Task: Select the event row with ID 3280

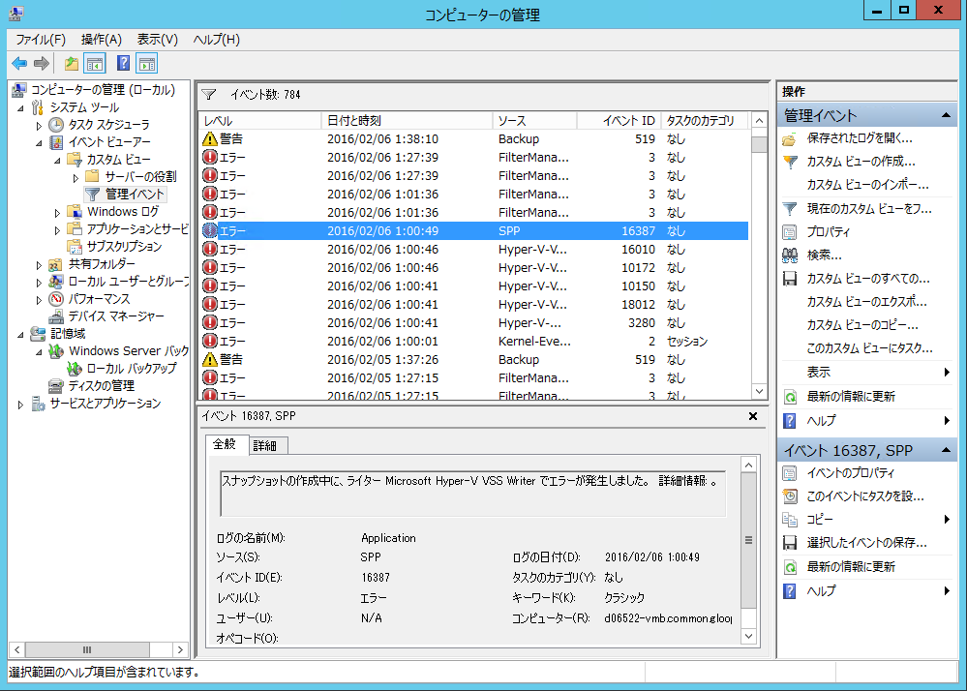Action: pyautogui.click(x=473, y=323)
